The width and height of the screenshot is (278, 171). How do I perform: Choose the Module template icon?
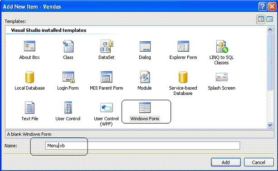click(145, 77)
